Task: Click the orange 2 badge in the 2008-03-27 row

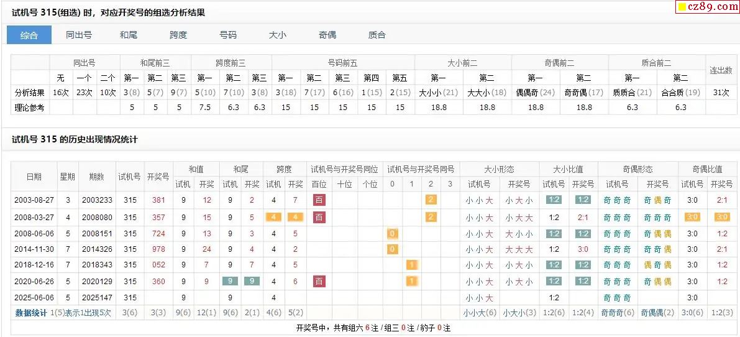Action: pyautogui.click(x=431, y=217)
